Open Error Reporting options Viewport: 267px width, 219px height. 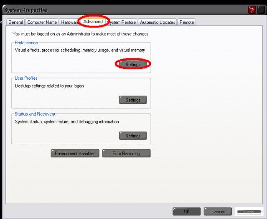(126, 154)
